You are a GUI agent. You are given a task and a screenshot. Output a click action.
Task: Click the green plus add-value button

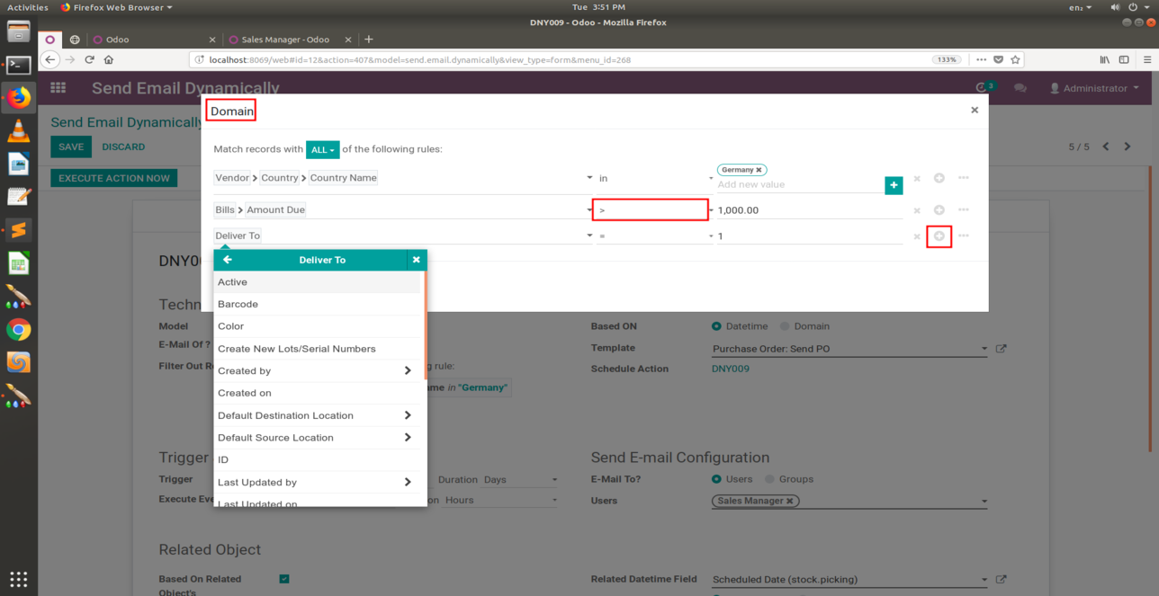(894, 184)
